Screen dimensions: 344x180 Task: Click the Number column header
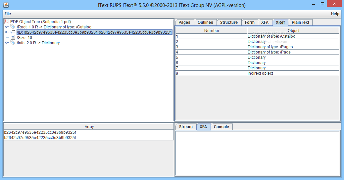click(x=212, y=30)
